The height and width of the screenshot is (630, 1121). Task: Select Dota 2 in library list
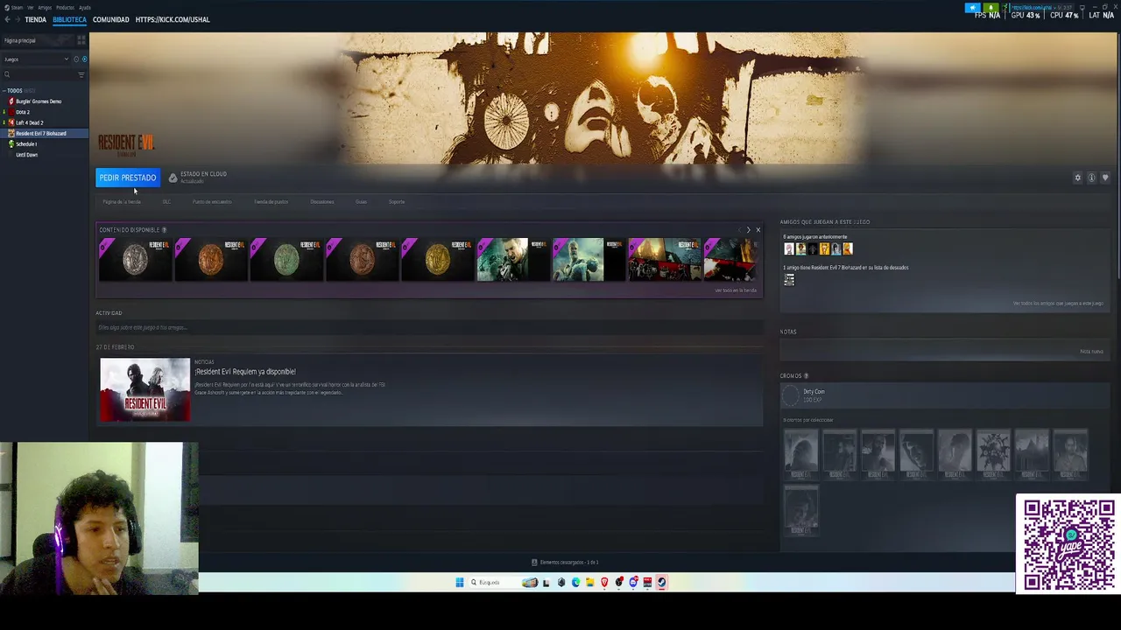(x=22, y=112)
